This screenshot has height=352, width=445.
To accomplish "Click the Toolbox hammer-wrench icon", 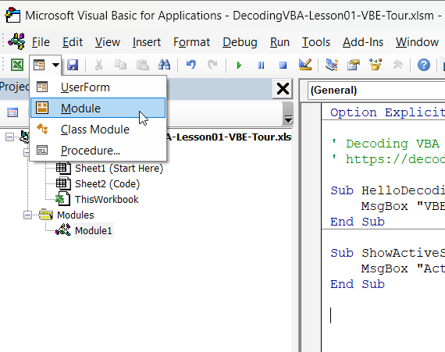I will coord(397,65).
